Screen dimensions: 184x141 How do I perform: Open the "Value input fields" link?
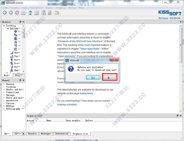pyautogui.click(x=90, y=49)
